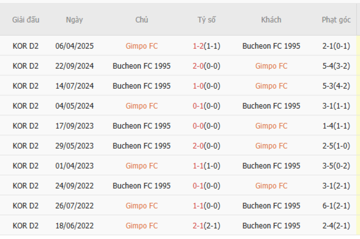The image size is (360, 239).
Task: Click the 2-1 score on 18/06/2022
Action: click(198, 226)
